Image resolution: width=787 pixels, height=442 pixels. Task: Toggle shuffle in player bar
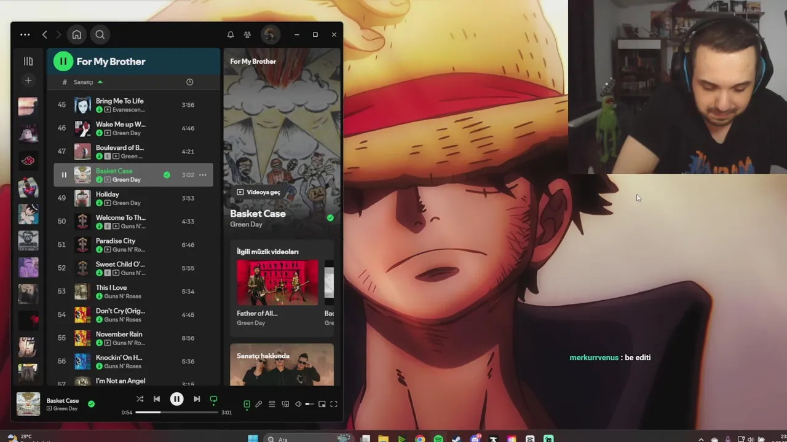pyautogui.click(x=140, y=399)
